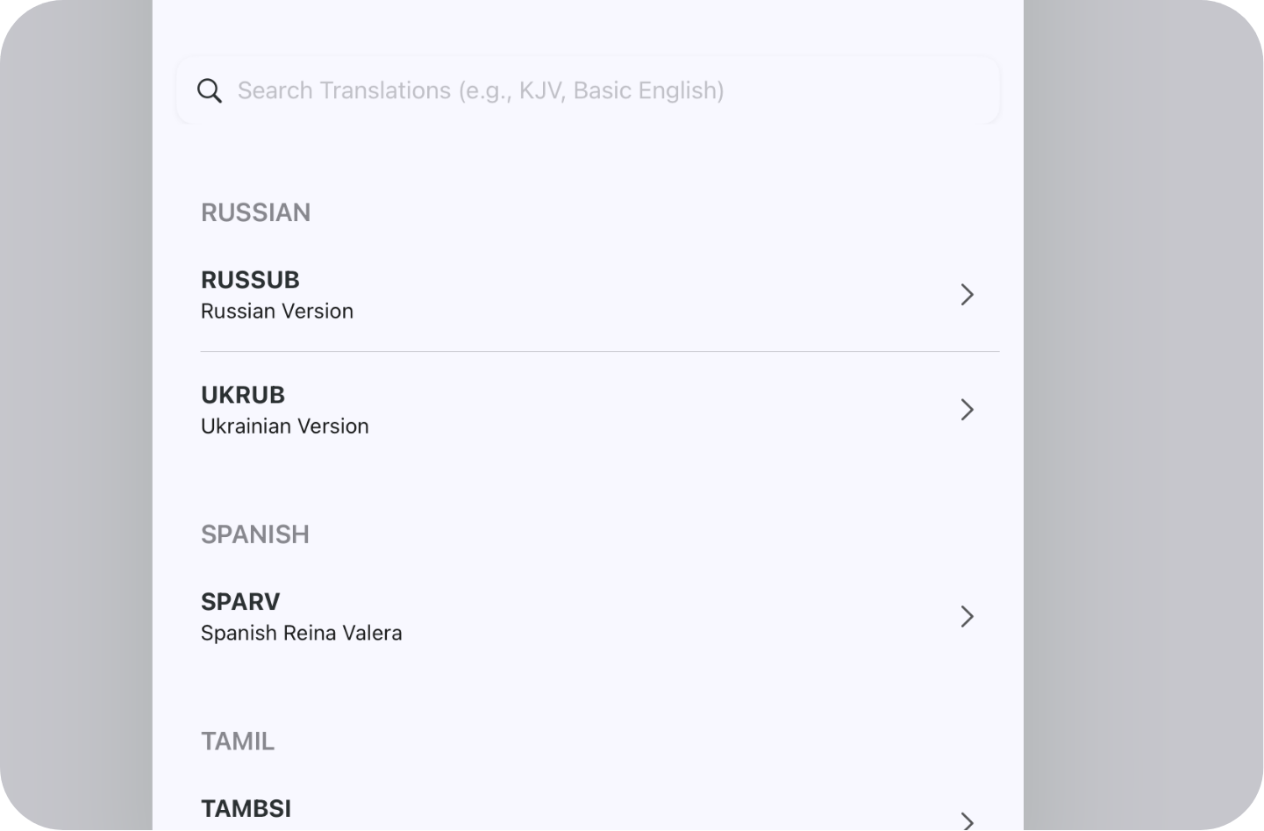Screen dimensions: 1264x831
Task: Click the SPANISH section header
Action: (255, 534)
